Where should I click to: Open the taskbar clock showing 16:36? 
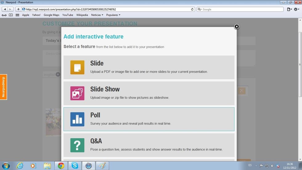(x=290, y=166)
